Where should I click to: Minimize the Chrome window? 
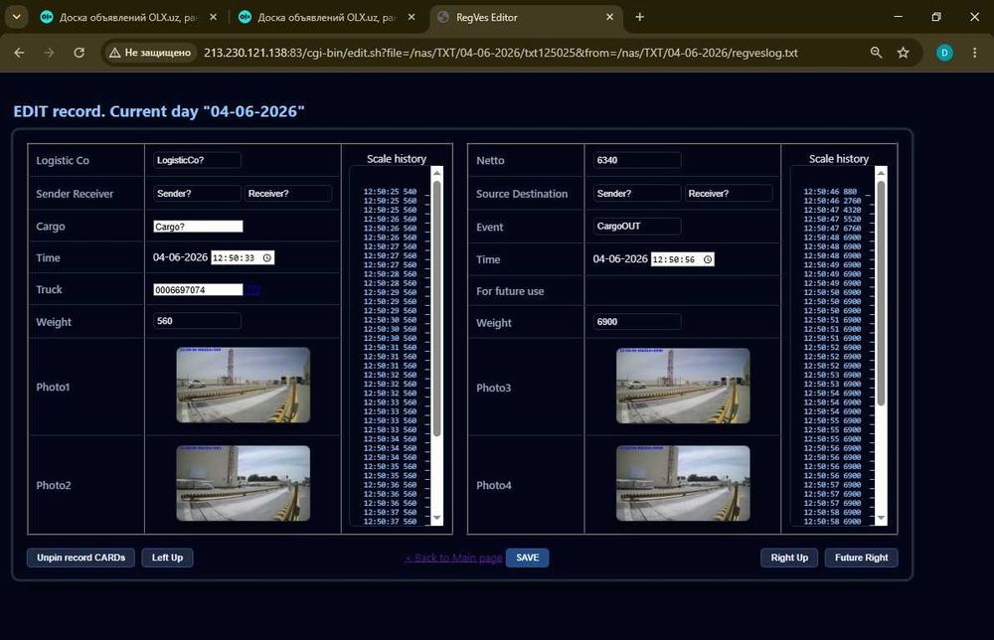pos(899,17)
